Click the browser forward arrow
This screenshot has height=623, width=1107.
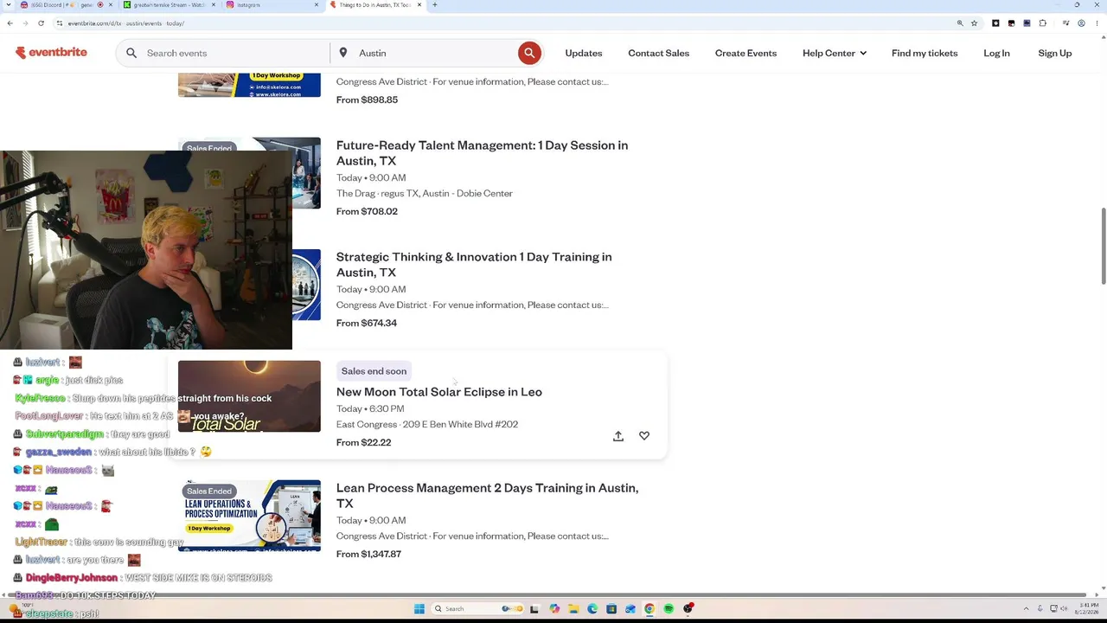[25, 23]
